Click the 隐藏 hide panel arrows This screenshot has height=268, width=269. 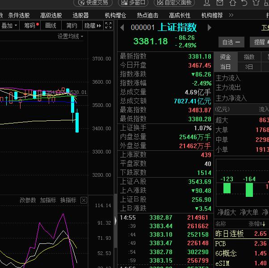point(93,26)
